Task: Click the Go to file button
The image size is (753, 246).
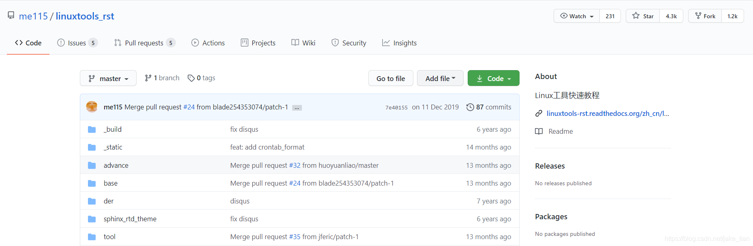Action: click(x=391, y=78)
